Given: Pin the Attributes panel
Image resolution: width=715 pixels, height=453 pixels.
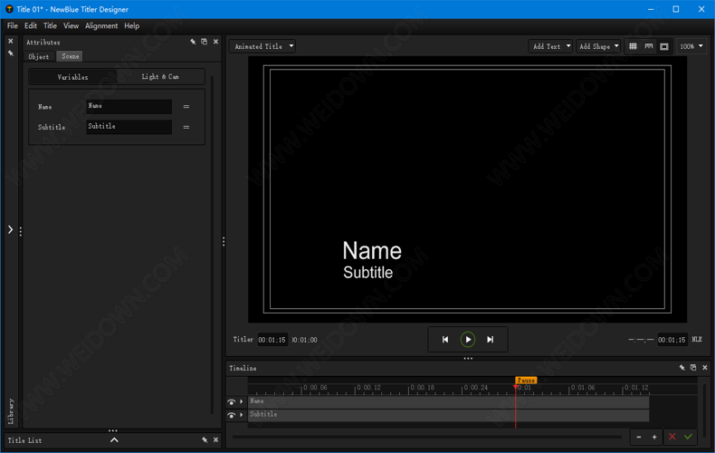Looking at the screenshot, I should click(193, 42).
